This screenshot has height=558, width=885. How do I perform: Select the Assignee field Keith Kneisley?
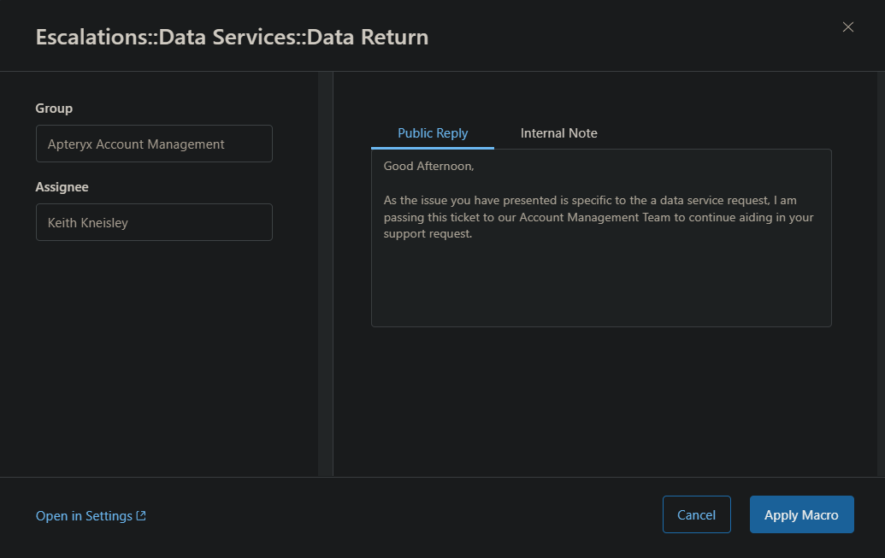(x=154, y=222)
